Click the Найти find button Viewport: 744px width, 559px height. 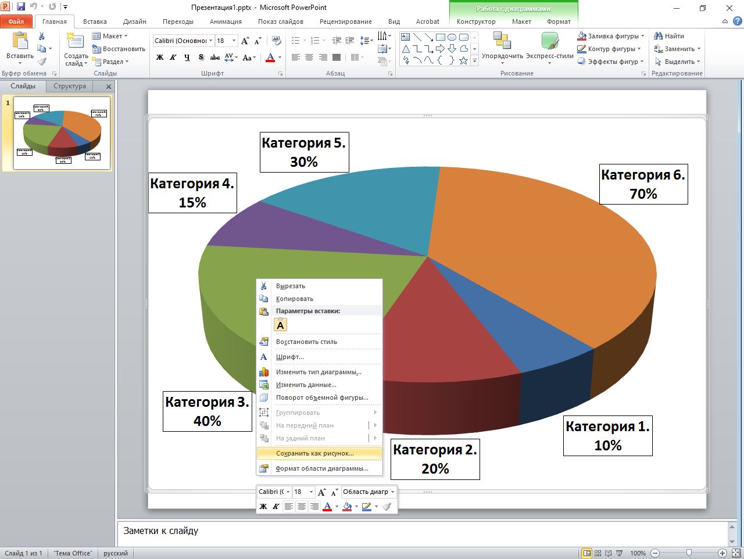point(669,36)
